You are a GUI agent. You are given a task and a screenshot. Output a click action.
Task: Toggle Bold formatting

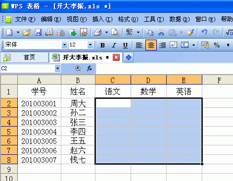click(x=102, y=45)
